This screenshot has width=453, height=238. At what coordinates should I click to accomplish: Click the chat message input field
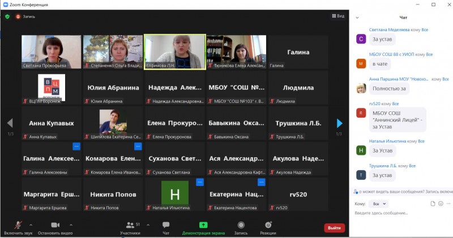399,213
